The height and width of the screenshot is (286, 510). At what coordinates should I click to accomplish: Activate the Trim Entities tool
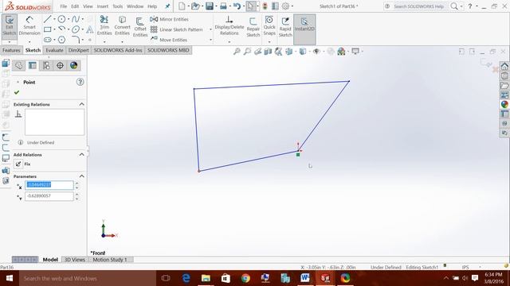pyautogui.click(x=104, y=25)
